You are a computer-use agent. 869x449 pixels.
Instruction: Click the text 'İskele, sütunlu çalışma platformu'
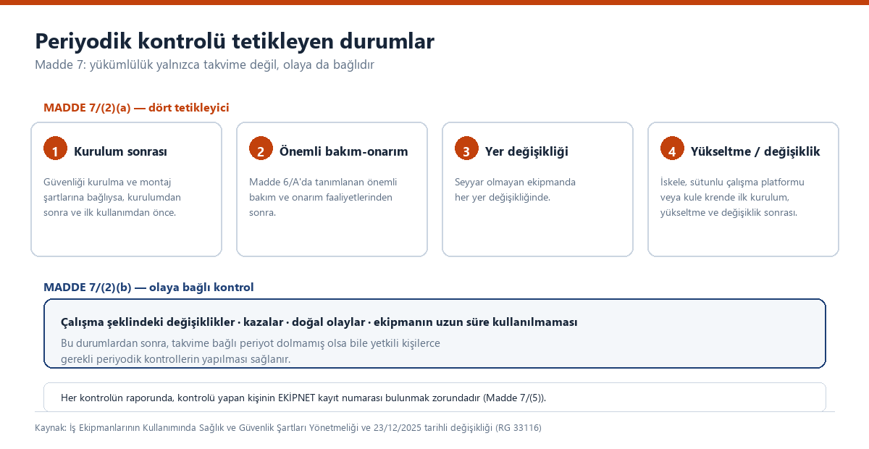(732, 197)
